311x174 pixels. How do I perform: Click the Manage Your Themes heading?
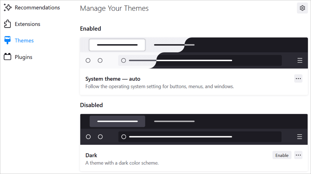pos(114,8)
